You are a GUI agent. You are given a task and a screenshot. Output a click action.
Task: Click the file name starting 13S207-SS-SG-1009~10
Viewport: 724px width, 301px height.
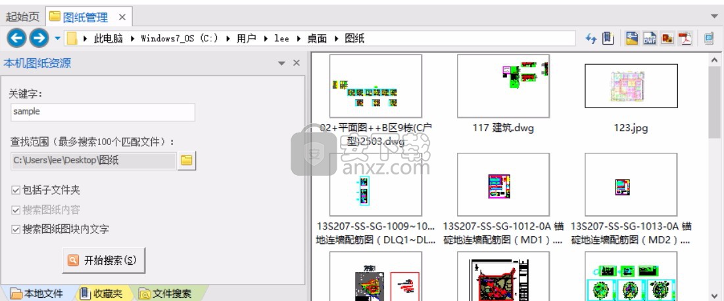pyautogui.click(x=375, y=233)
